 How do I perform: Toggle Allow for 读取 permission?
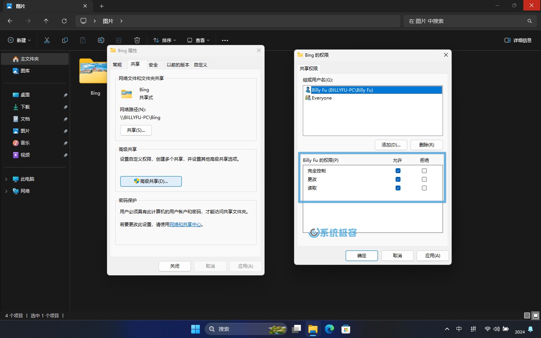[x=398, y=188]
